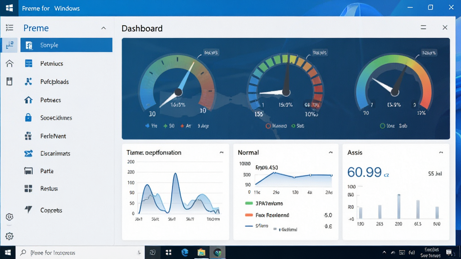Click the home icon in left rail

9,63
